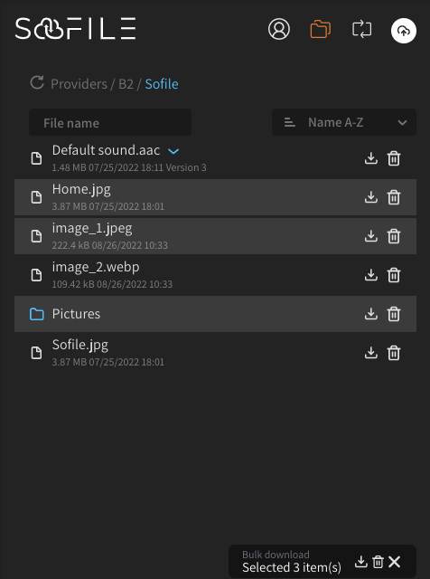This screenshot has width=430, height=579.
Task: Click '109.42 kB 08/26/2022 10:33' details
Action: click(x=112, y=284)
